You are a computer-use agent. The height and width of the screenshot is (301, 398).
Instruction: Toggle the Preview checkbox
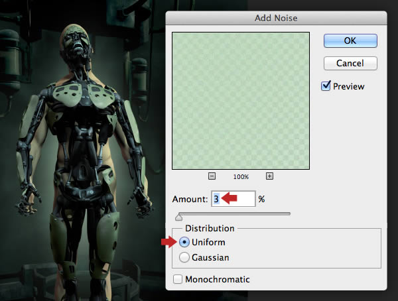point(326,86)
